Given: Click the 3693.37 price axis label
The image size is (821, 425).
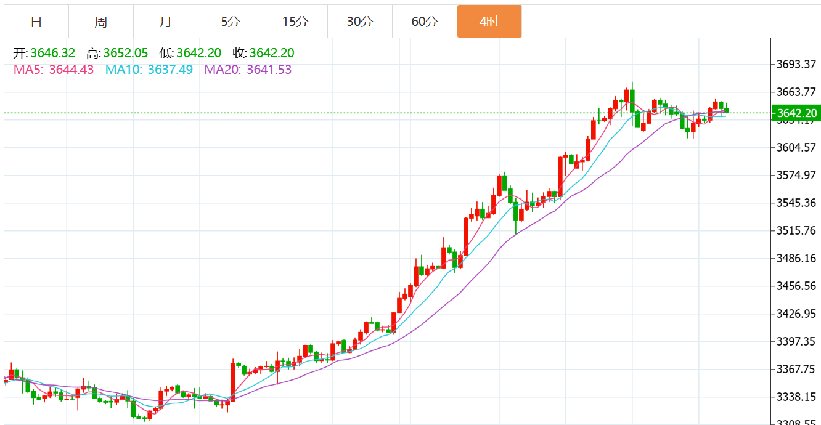Looking at the screenshot, I should pos(796,64).
